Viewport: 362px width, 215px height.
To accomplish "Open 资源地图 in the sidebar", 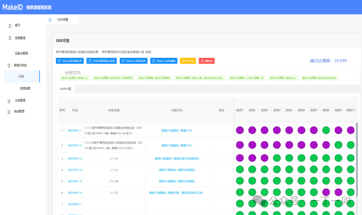I will point(25,88).
